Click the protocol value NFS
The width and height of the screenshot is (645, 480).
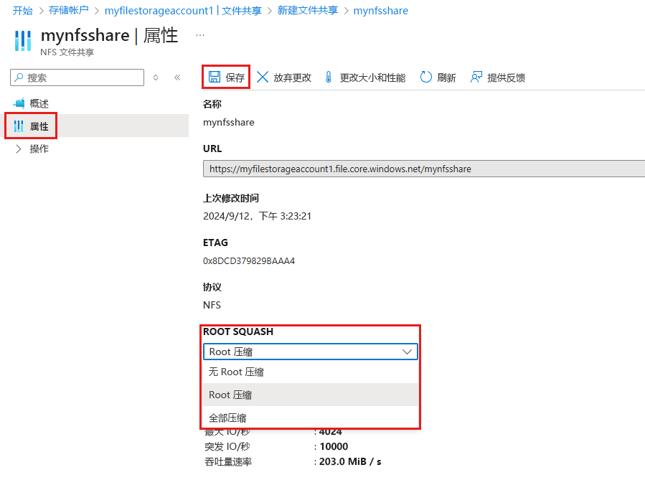point(212,305)
